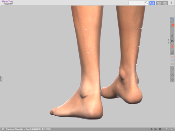Click the Master Tung Anatomy logo
This screenshot has height=131, width=175.
click(x=7, y=3)
